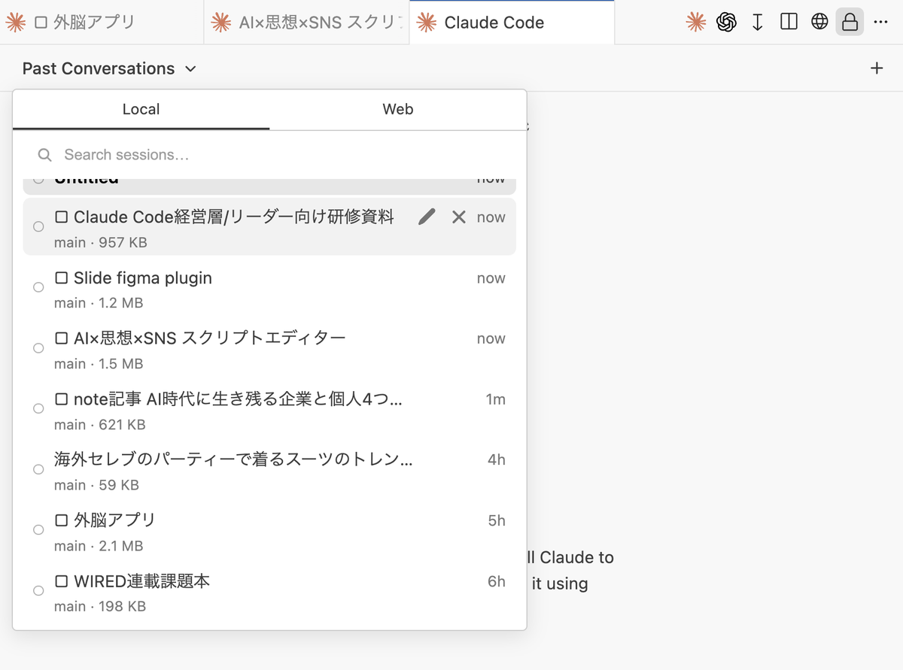This screenshot has height=670, width=903.
Task: Switch to AI×思想×SNS スクリ editor tab
Action: coord(307,23)
